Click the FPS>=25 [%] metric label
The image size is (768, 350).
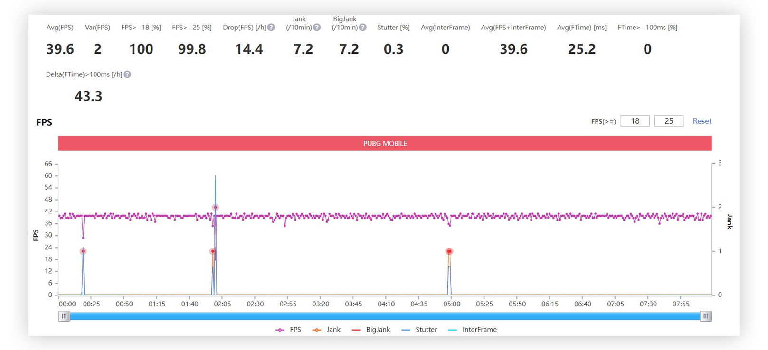click(192, 28)
